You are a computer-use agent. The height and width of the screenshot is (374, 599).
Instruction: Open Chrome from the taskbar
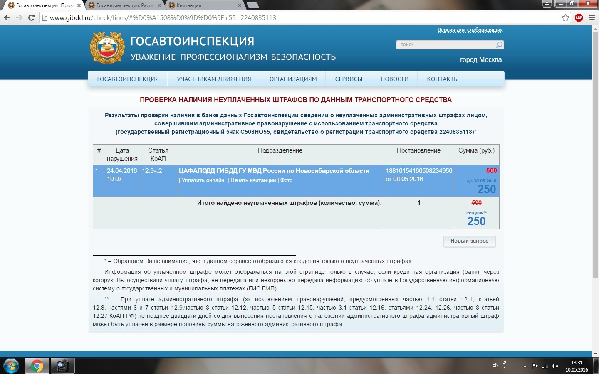click(x=37, y=366)
